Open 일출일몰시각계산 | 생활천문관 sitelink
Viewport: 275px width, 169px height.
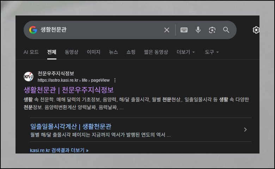pyautogui.click(x=71, y=126)
